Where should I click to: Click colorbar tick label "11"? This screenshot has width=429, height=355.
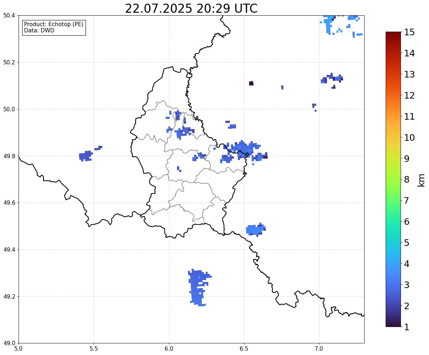pos(409,116)
